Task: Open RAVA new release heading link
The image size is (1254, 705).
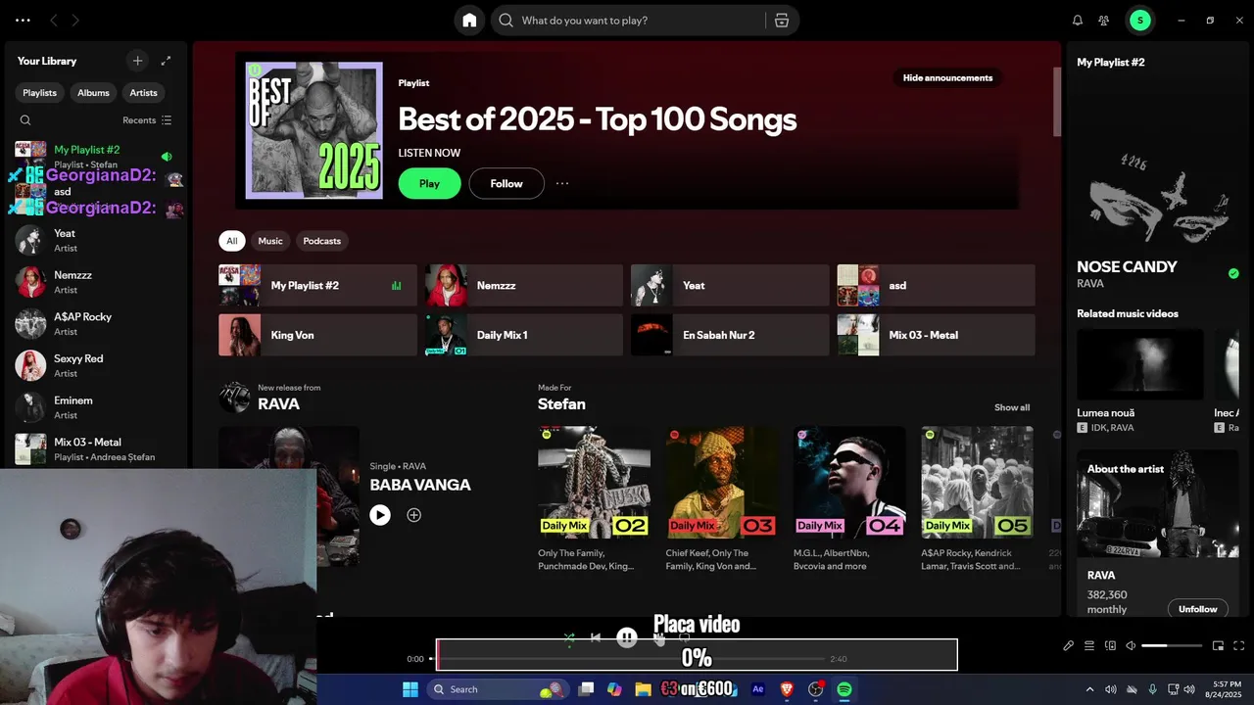Action: 278,404
